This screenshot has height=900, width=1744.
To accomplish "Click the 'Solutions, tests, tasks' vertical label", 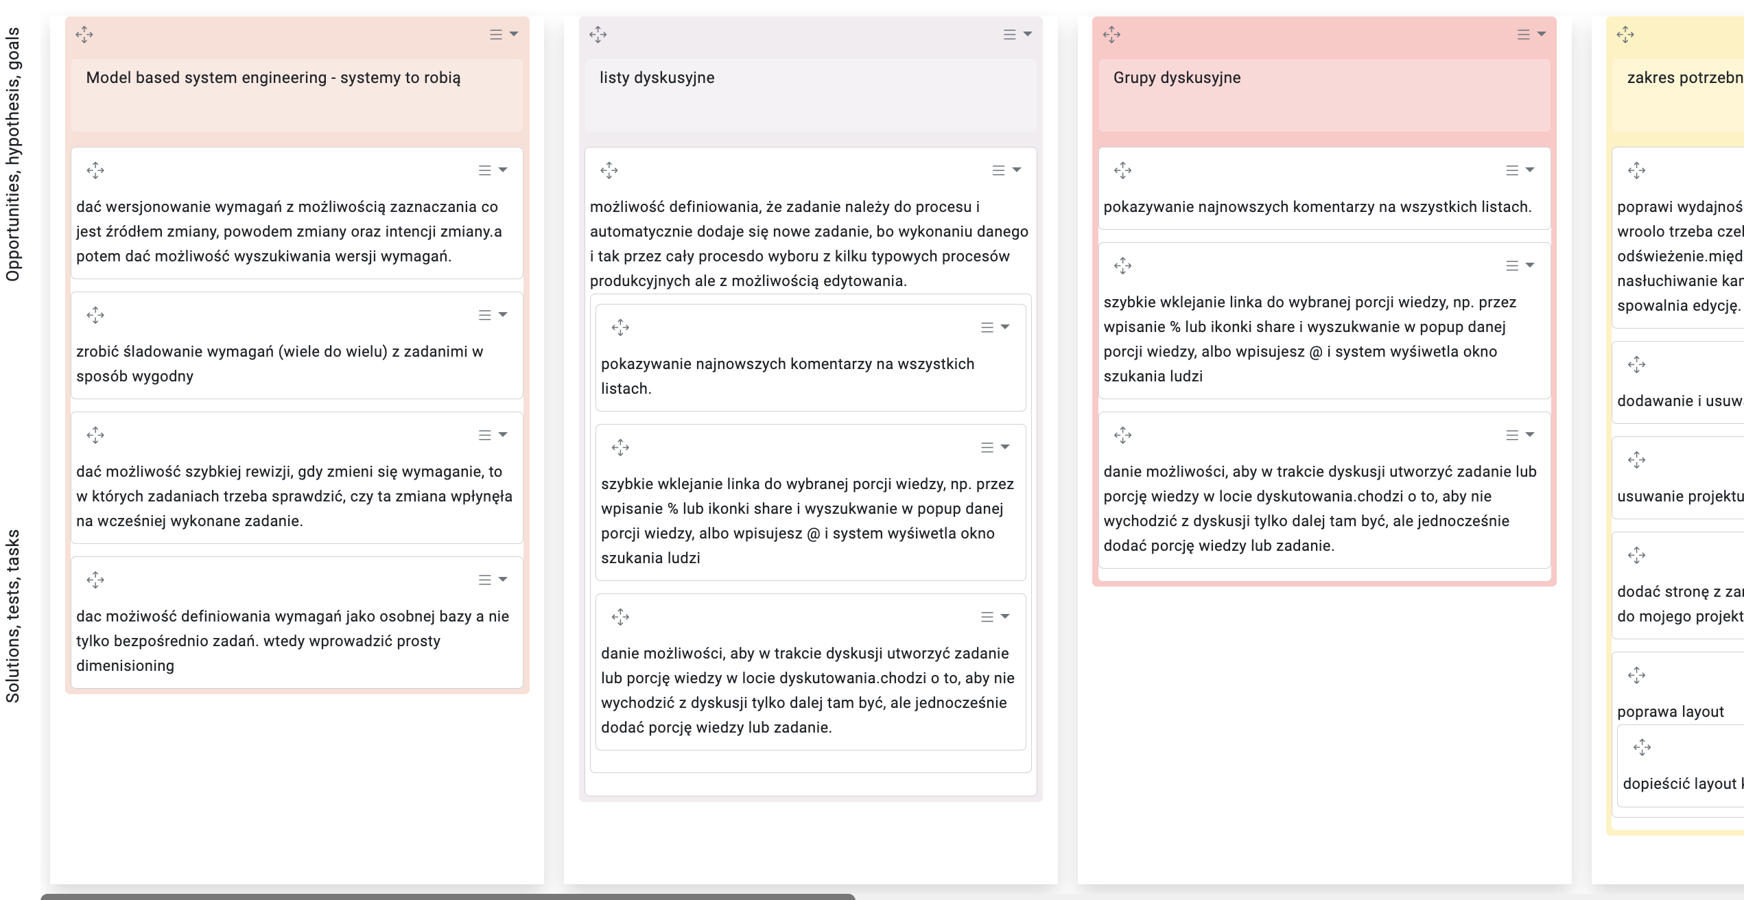I will coord(13,615).
